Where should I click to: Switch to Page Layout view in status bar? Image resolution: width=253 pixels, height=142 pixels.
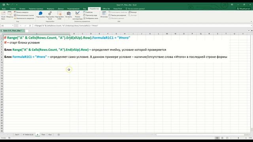[222, 138]
